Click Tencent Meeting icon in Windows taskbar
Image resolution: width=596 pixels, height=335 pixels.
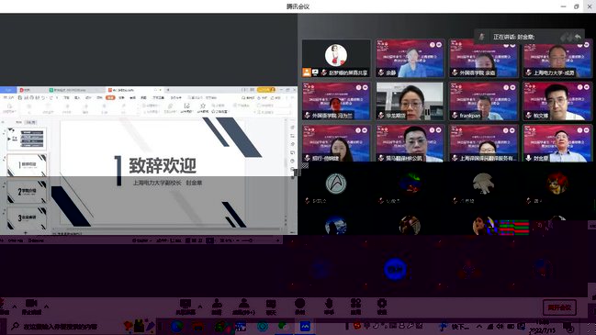coord(305,326)
